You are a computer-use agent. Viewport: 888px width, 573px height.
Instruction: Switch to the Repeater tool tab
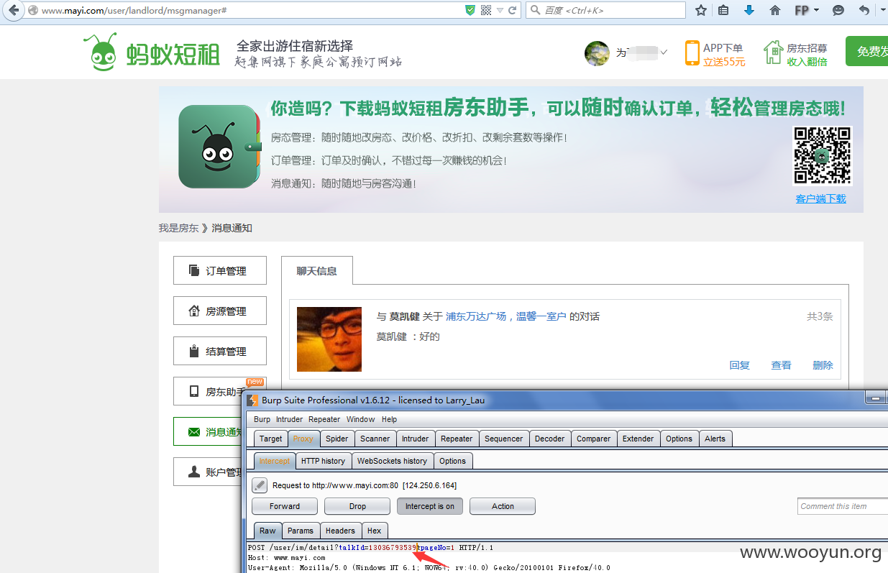[457, 439]
